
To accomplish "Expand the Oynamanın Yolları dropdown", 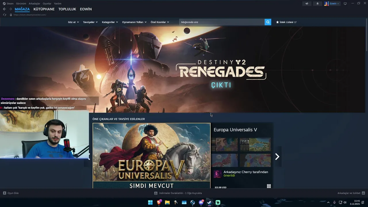I will pyautogui.click(x=134, y=22).
